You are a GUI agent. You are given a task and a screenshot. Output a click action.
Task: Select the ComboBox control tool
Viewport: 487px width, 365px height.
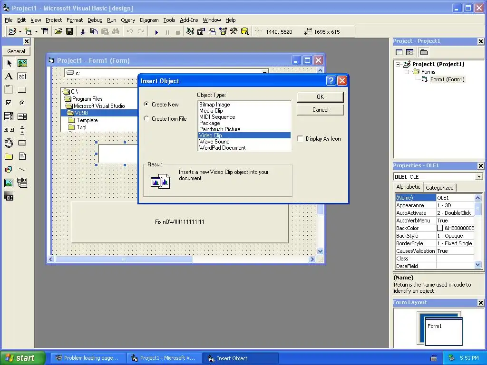tap(9, 116)
